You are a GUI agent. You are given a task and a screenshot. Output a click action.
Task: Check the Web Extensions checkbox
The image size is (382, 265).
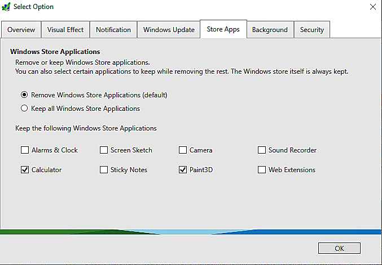(x=262, y=169)
